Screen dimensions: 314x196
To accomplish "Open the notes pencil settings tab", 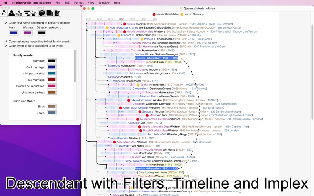I will point(57,13).
